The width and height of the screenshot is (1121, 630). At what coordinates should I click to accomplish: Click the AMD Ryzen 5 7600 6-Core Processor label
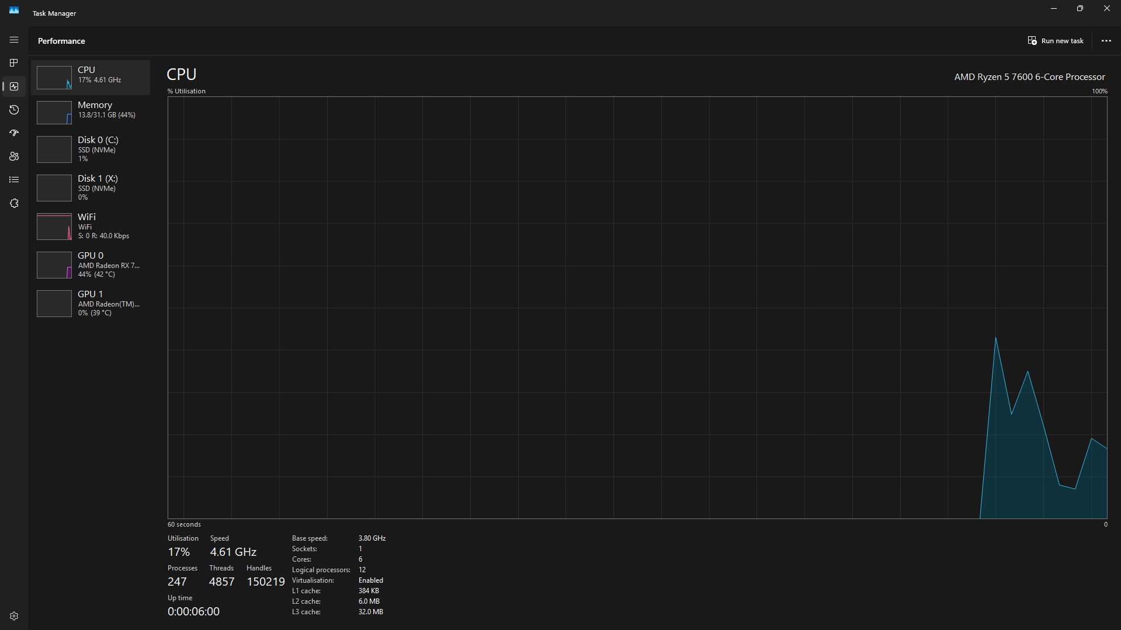tap(1029, 77)
